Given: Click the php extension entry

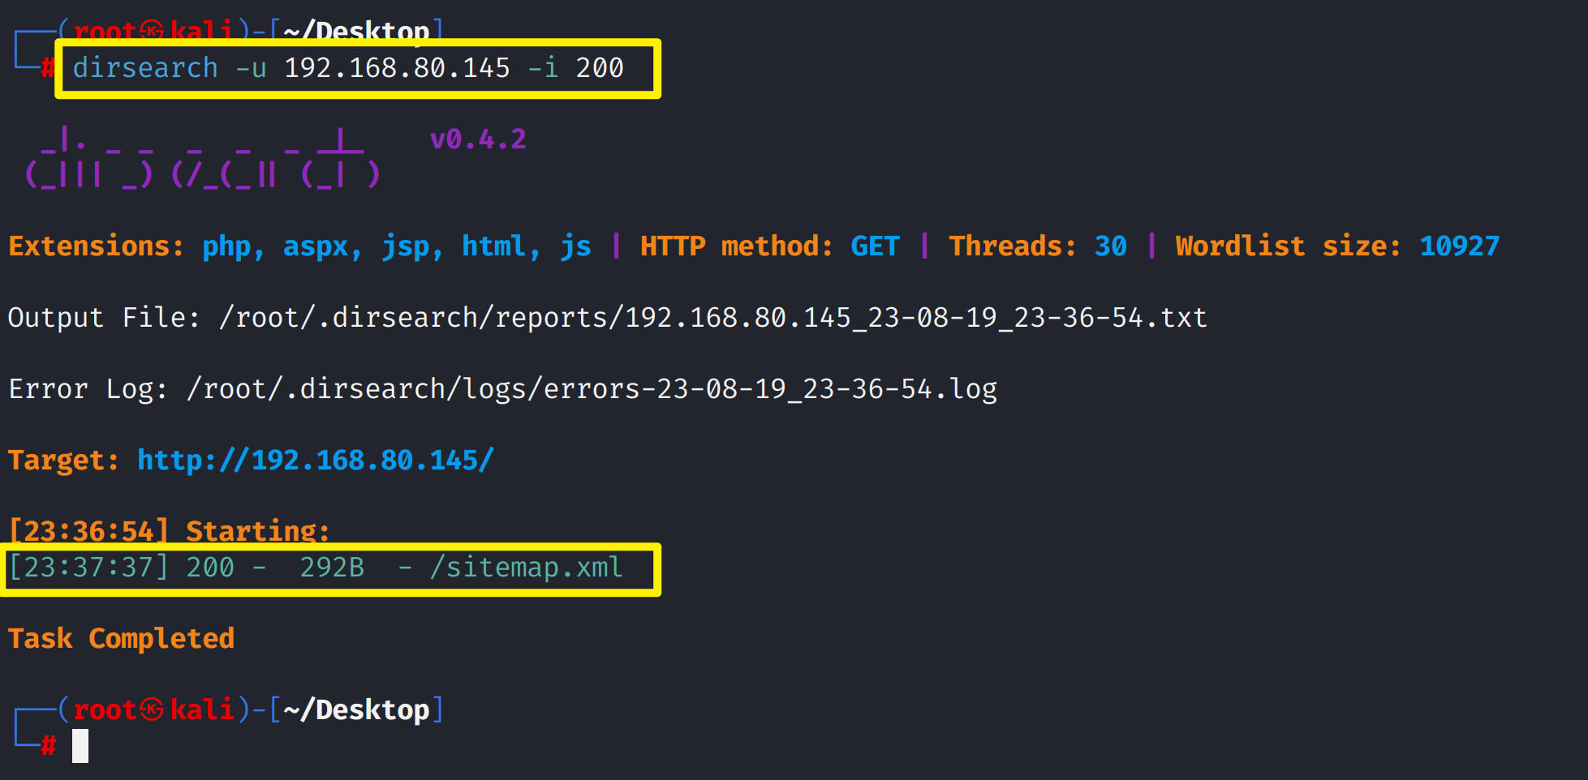Looking at the screenshot, I should tap(226, 246).
